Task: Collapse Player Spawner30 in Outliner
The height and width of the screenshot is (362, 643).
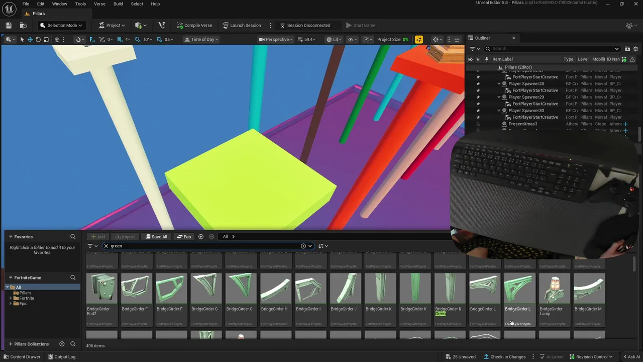Action: [499, 111]
